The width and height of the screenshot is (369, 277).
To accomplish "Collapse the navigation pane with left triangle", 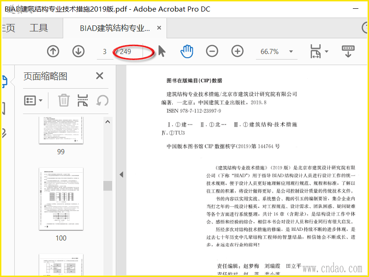I will (121, 175).
